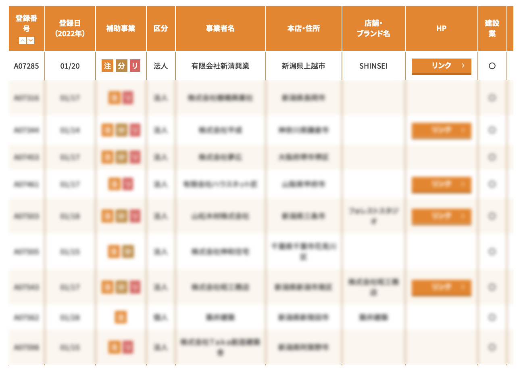Click the date cell 01/20

pos(70,66)
